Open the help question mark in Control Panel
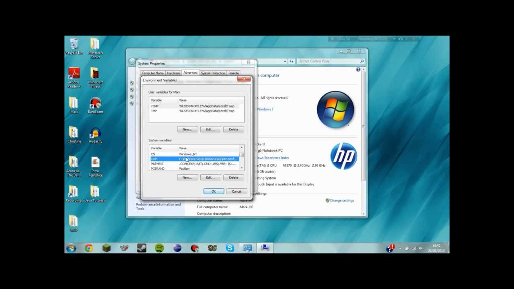Screen dimensions: 514x289 click(358, 69)
